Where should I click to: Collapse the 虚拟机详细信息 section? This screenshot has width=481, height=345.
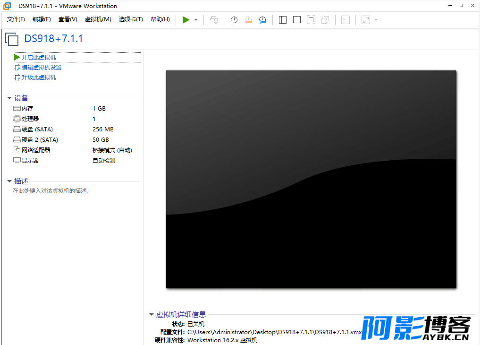[x=151, y=314]
